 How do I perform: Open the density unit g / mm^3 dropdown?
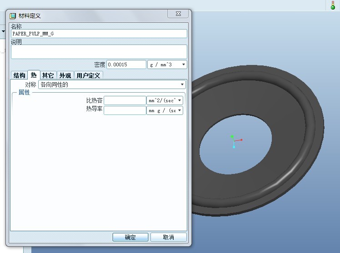167,64
